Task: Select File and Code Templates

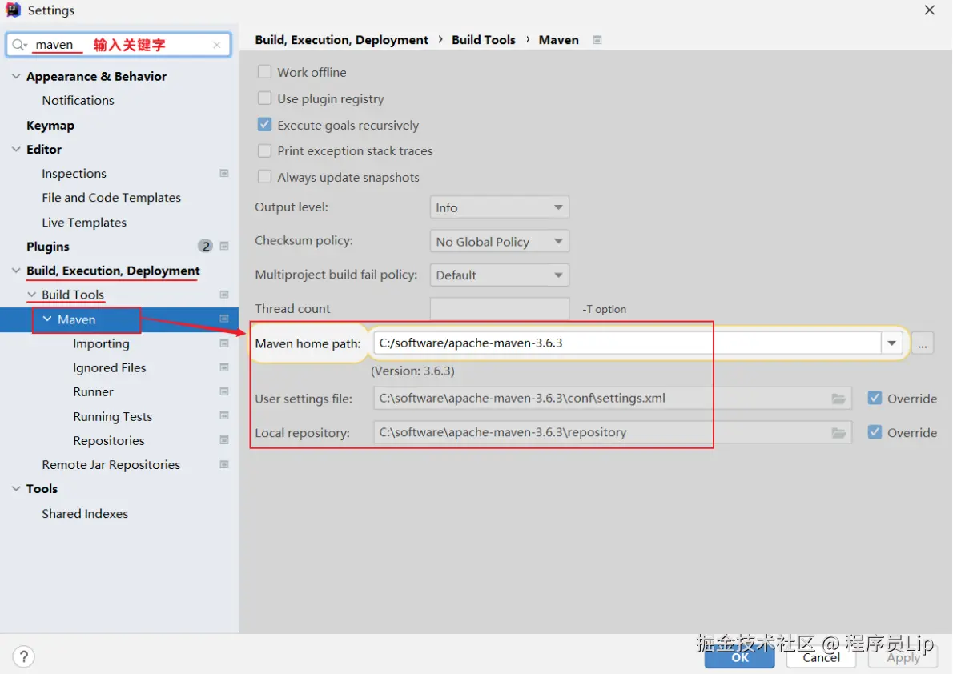Action: click(x=111, y=198)
